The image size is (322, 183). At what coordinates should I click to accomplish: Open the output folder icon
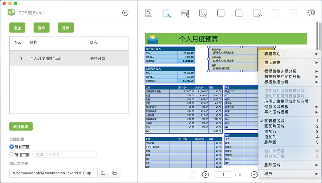(115, 173)
